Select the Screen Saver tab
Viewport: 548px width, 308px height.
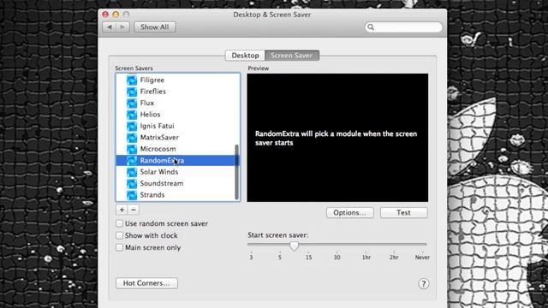tap(292, 56)
